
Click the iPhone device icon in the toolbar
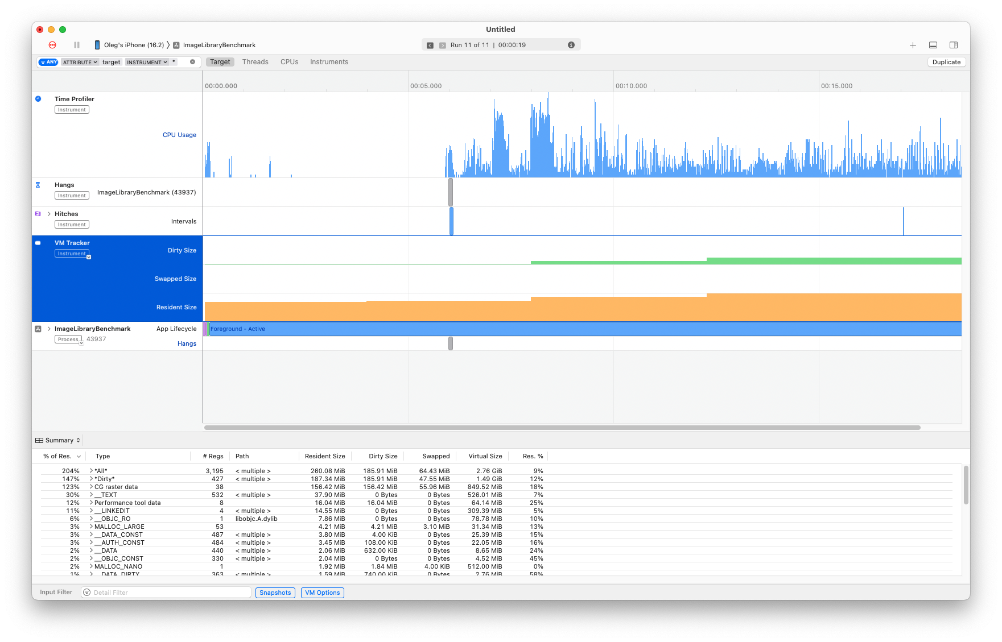(x=97, y=45)
